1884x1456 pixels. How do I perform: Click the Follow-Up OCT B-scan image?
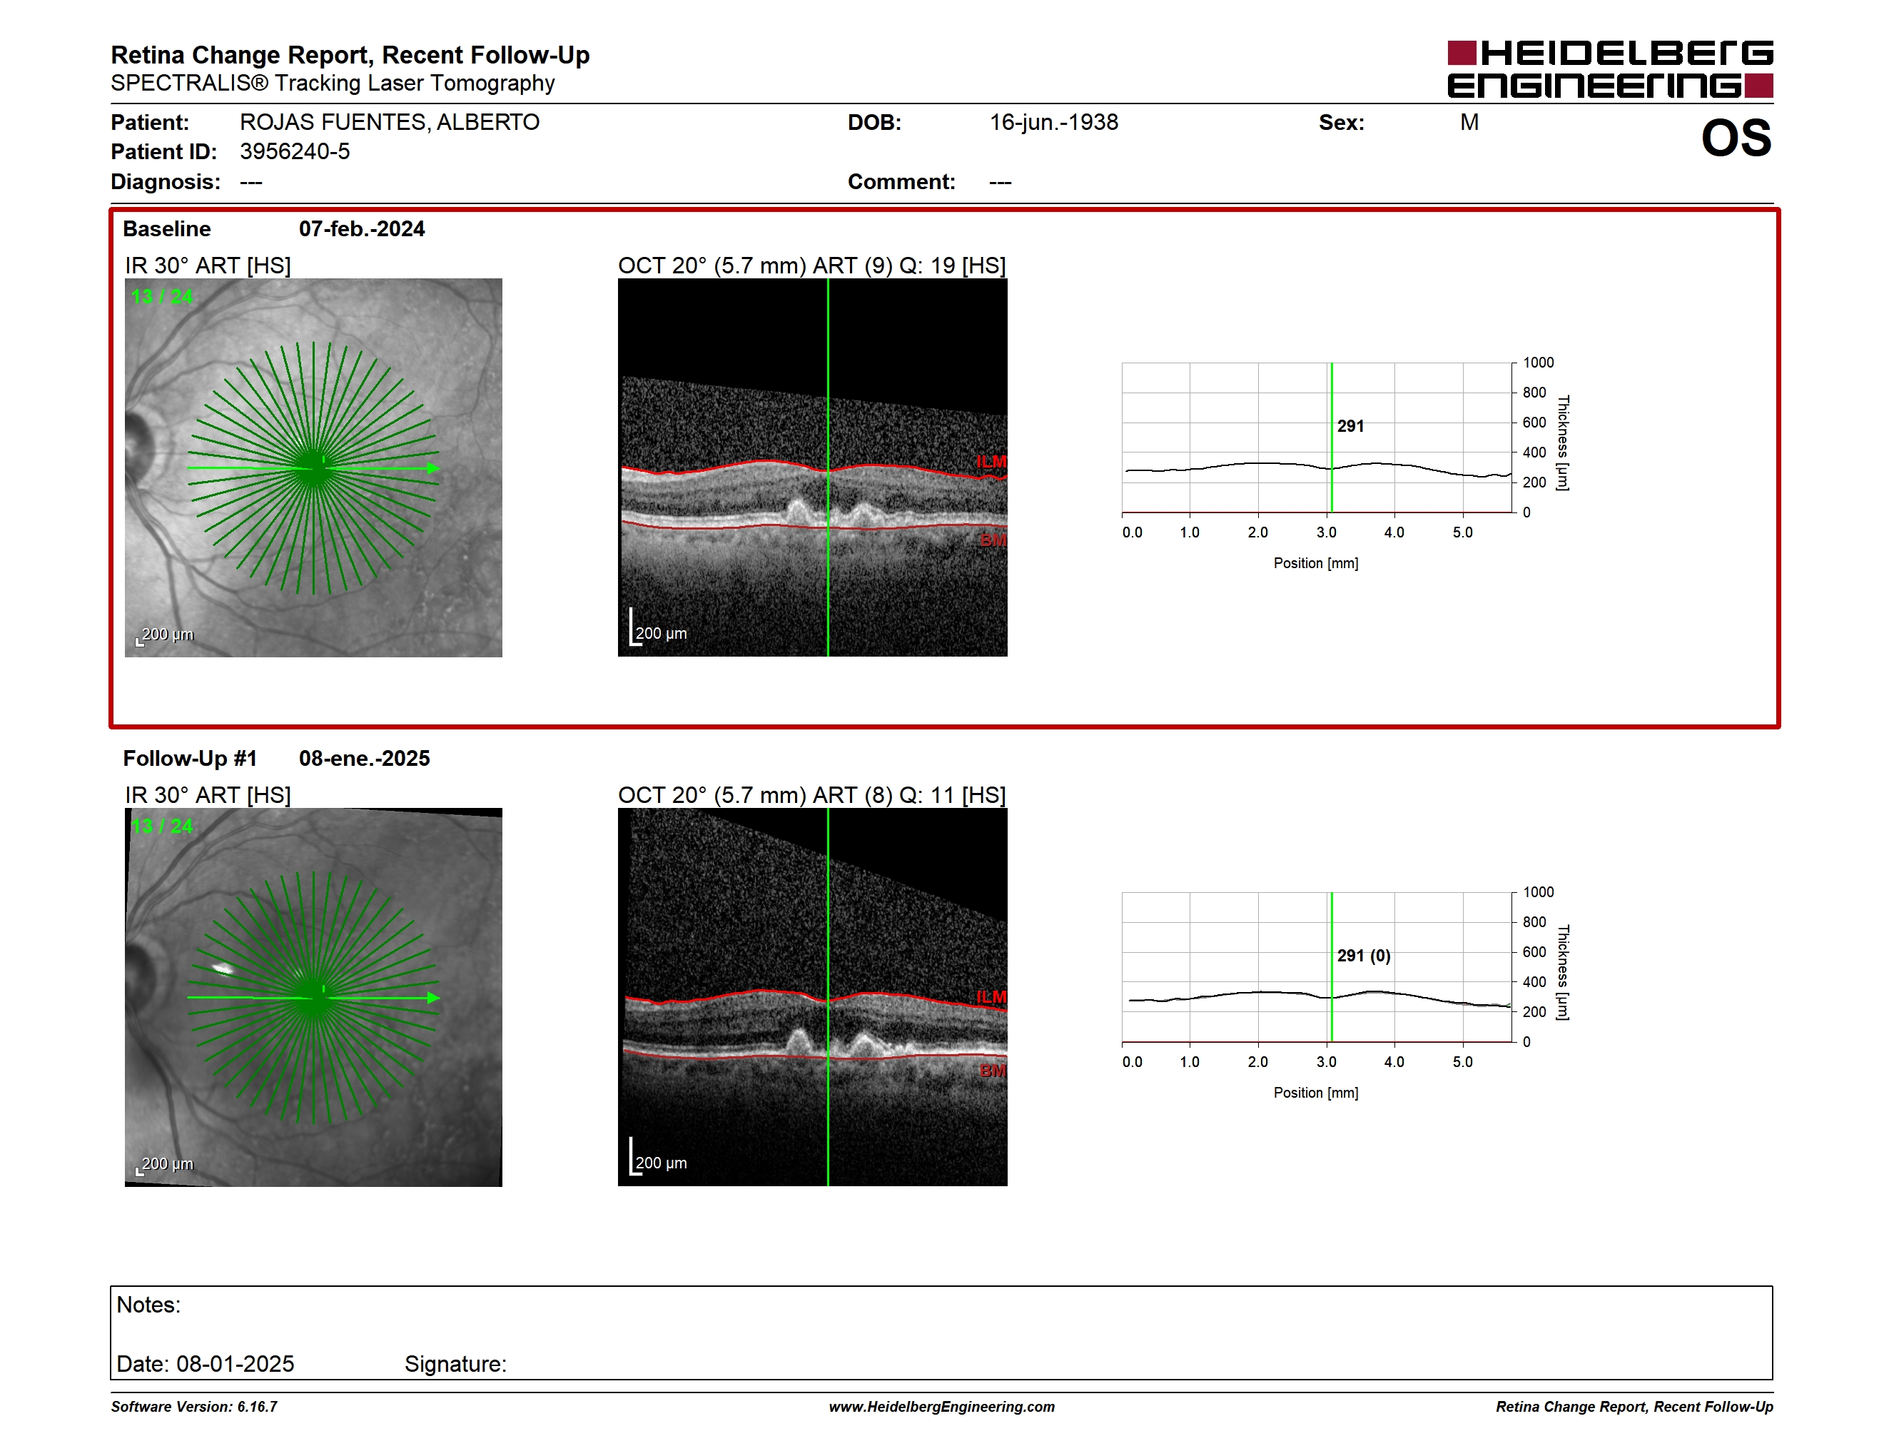813,997
